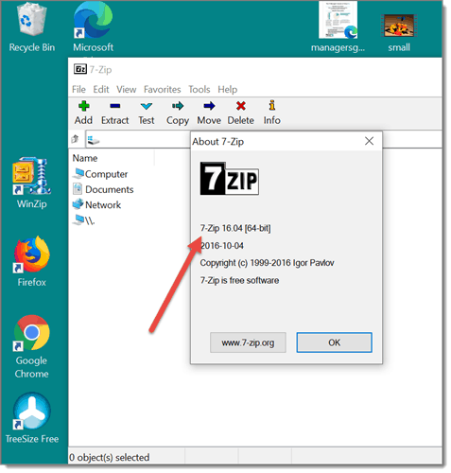Click the Firefox desktop shortcut
The height and width of the screenshot is (473, 451).
click(32, 261)
